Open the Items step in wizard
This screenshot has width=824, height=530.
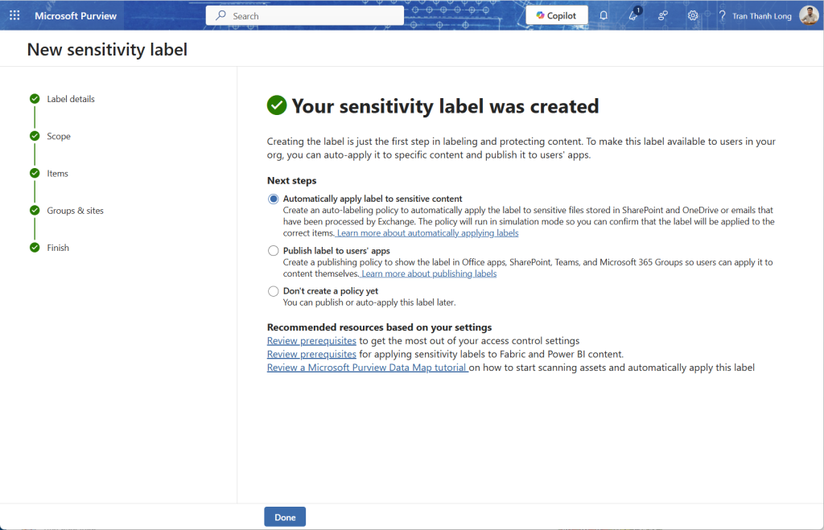point(57,174)
